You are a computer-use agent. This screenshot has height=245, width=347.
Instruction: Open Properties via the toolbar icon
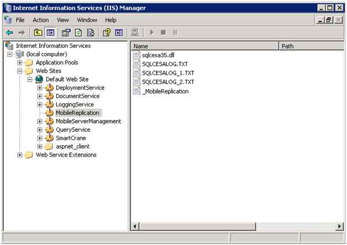66,33
